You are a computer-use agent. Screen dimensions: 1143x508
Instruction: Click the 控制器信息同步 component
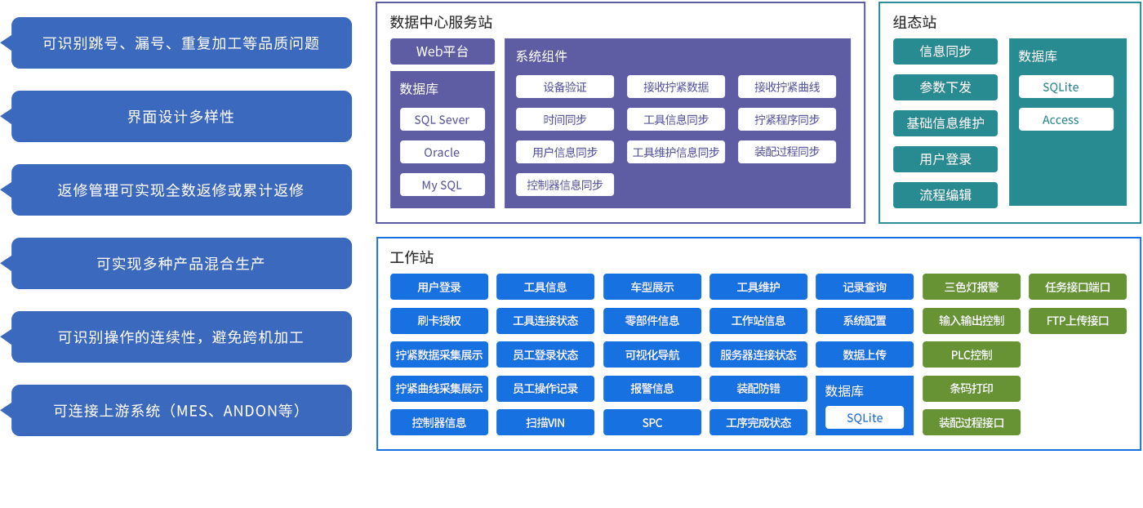(x=565, y=185)
